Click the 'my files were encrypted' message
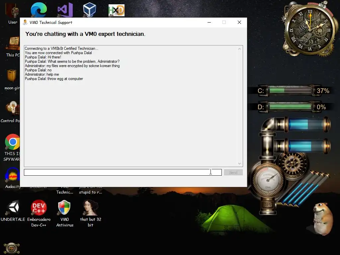340x255 pixels. [x=72, y=66]
